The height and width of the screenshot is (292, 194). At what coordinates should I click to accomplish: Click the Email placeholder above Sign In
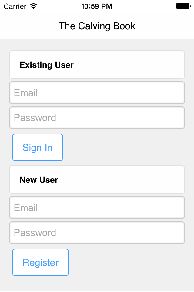pyautogui.click(x=26, y=93)
